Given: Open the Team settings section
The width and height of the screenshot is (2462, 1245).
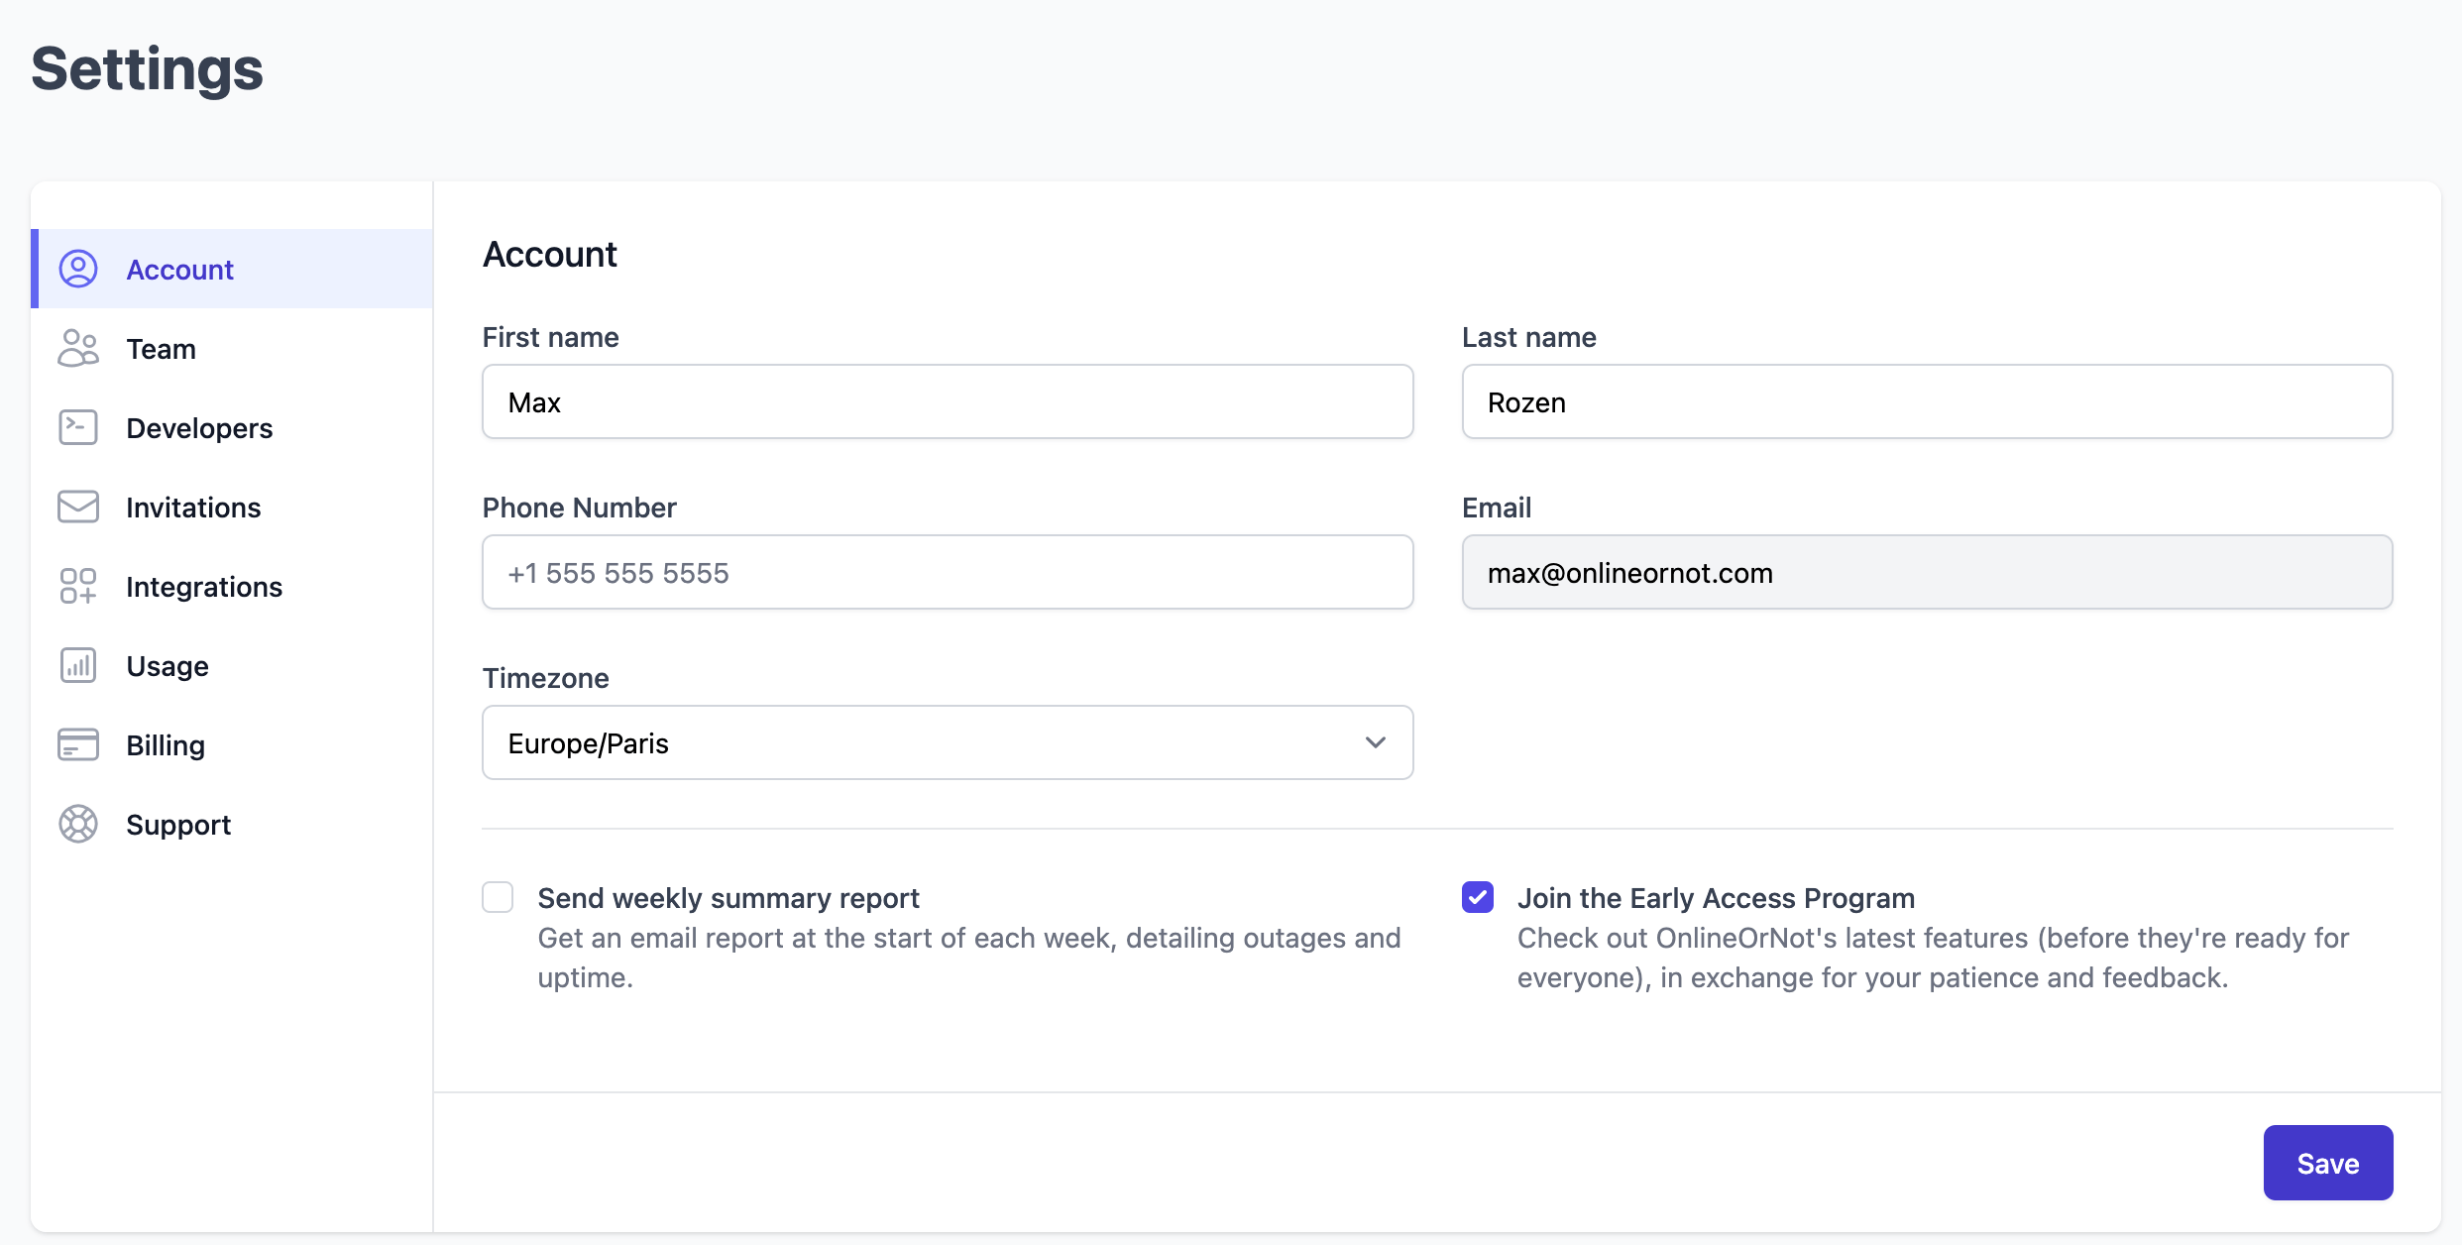Looking at the screenshot, I should (x=162, y=349).
